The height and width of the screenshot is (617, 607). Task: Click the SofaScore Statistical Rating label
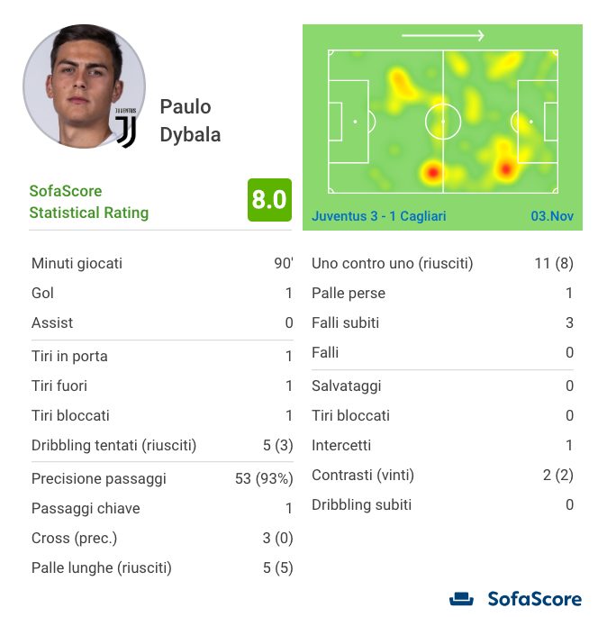pos(89,202)
